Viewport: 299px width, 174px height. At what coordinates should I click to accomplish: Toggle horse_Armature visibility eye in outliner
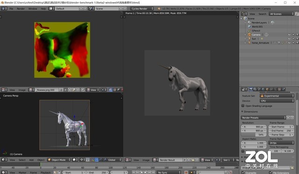(x=289, y=43)
